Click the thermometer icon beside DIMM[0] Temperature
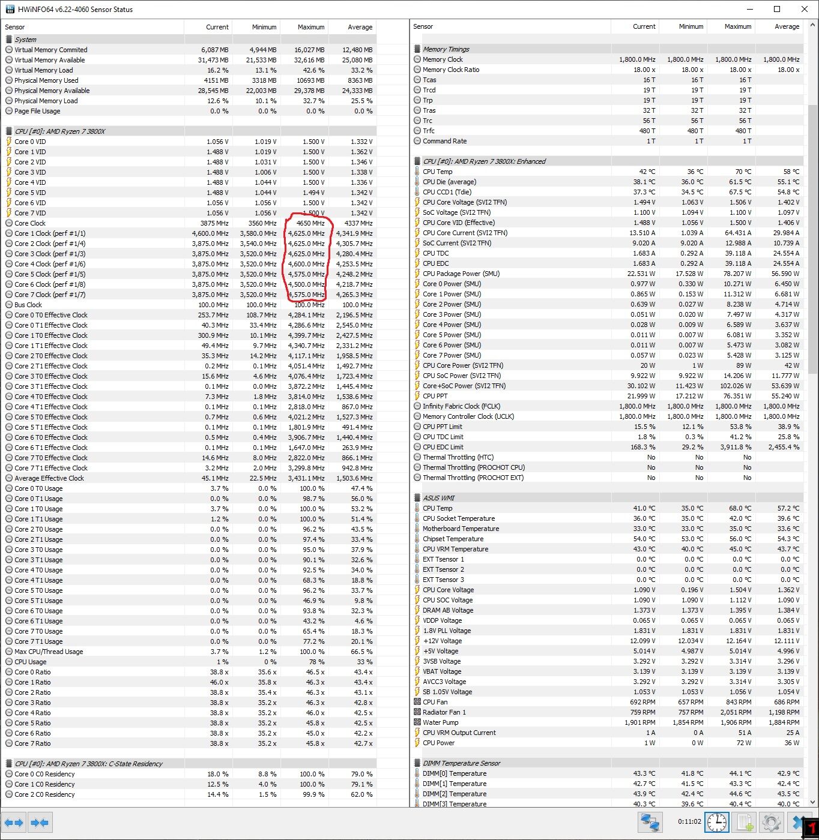The image size is (819, 840). (417, 773)
